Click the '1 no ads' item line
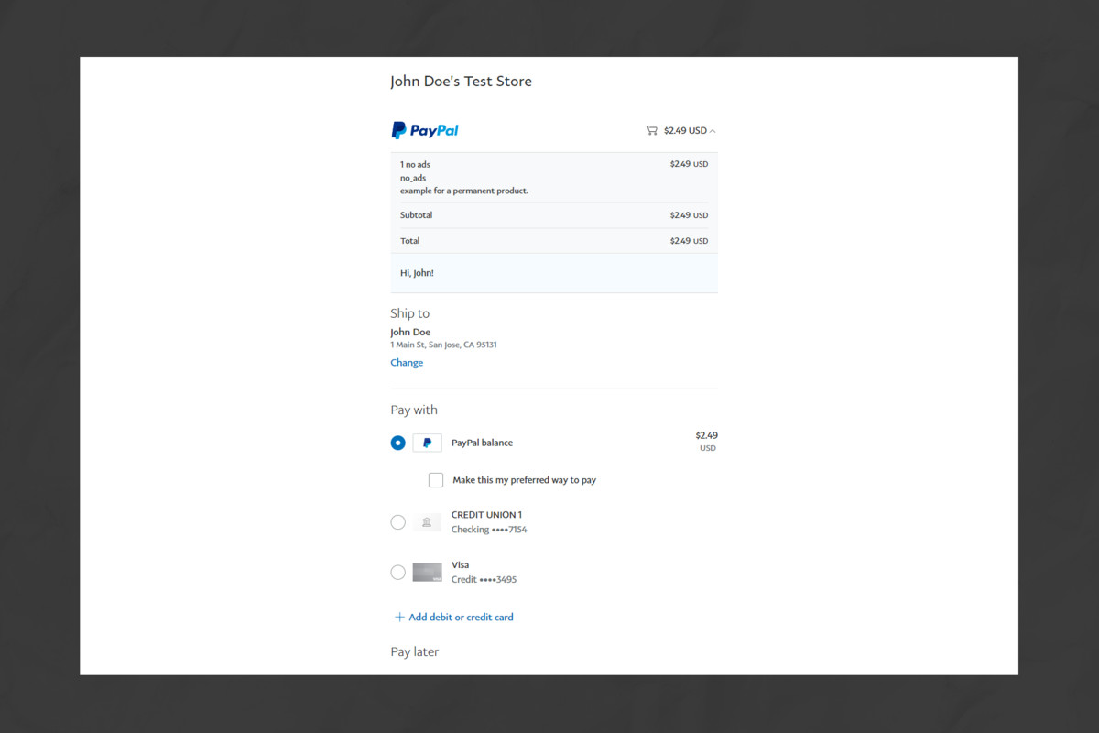The height and width of the screenshot is (733, 1099). tap(415, 165)
